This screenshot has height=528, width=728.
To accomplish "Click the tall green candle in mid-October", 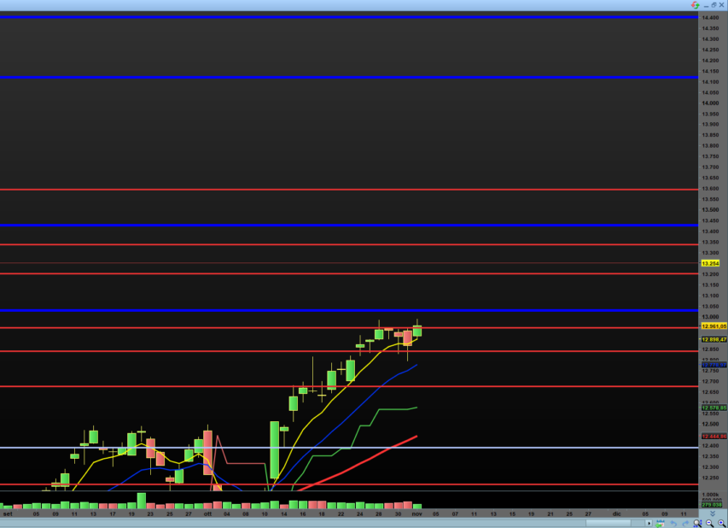I will tap(275, 449).
